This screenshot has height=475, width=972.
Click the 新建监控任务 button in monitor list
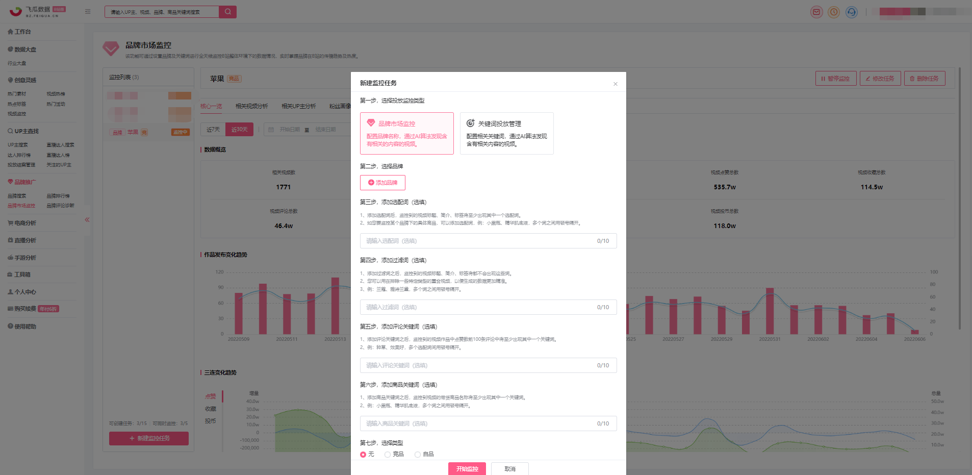(x=149, y=438)
